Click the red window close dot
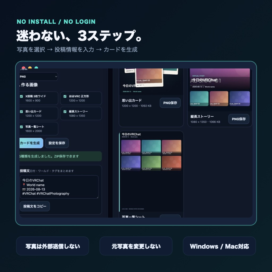The height and width of the screenshot is (272, 272). click(x=24, y=68)
